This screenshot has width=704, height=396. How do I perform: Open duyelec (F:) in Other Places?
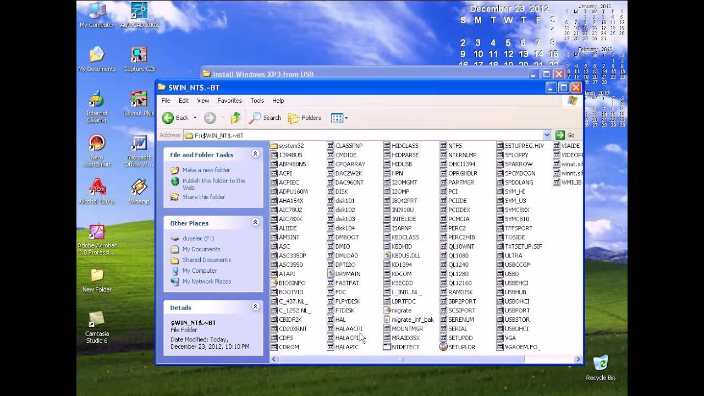[x=198, y=238]
